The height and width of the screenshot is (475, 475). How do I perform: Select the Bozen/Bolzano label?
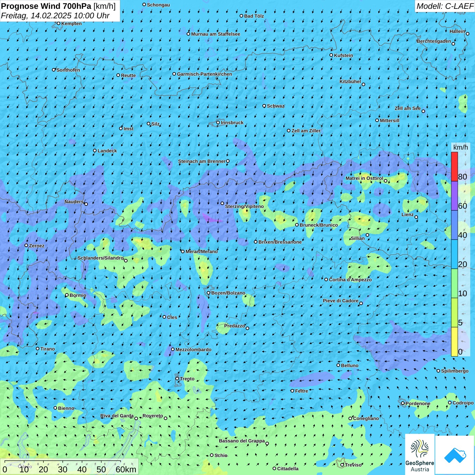pos(228,293)
